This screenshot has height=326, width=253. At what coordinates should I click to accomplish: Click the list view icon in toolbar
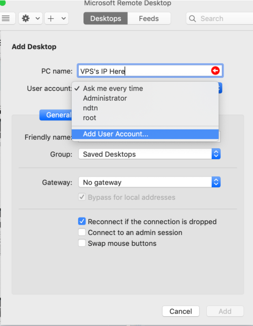point(6,19)
